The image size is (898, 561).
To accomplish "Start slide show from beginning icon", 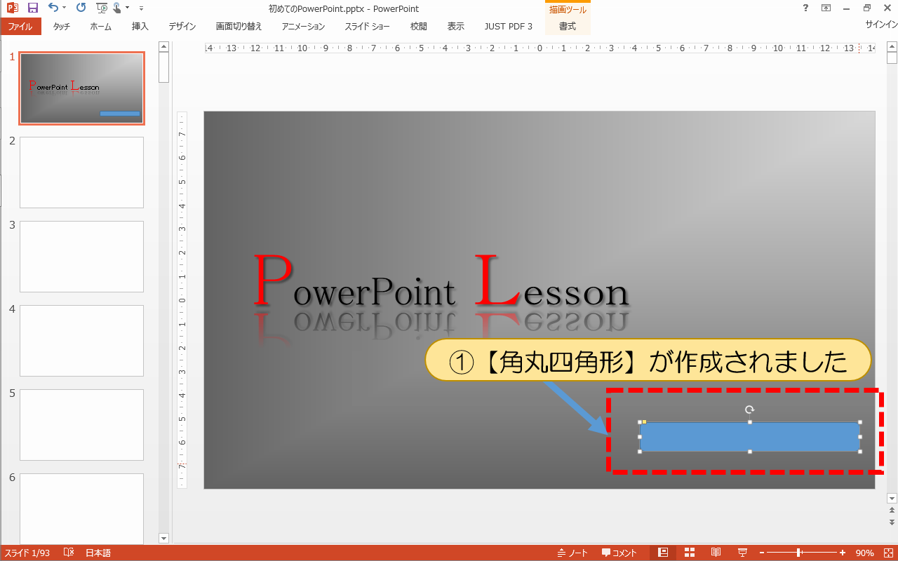I will tap(102, 8).
